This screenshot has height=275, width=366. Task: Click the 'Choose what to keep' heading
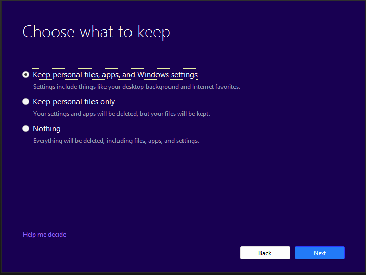(96, 32)
